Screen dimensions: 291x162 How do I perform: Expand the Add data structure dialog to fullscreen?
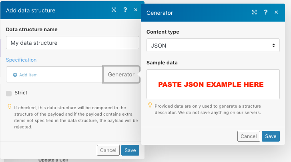[x=114, y=10]
